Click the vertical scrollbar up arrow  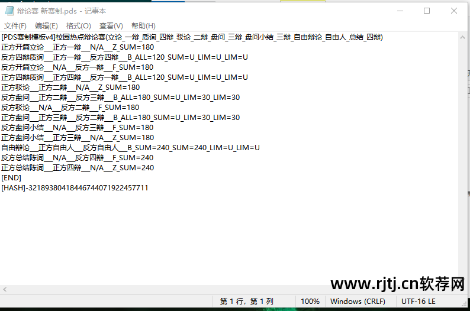point(462,37)
